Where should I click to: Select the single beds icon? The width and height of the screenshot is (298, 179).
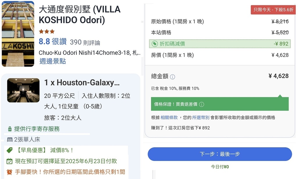(10, 139)
